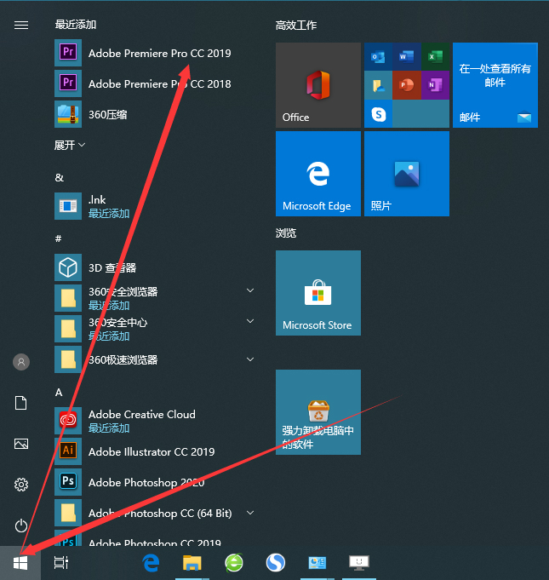Launch Adobe Illustrator CC 2019
Viewport: 549px width, 580px height.
coord(151,451)
